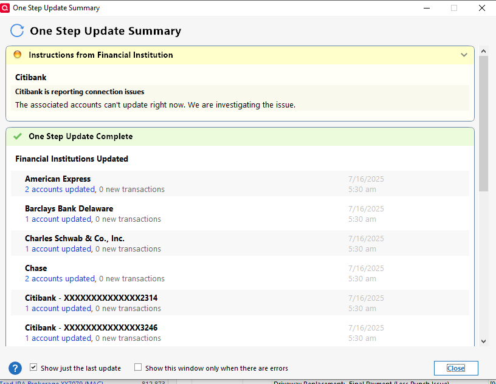
Task: Open Barclays Bank Delaware account updated link
Action: pos(58,219)
